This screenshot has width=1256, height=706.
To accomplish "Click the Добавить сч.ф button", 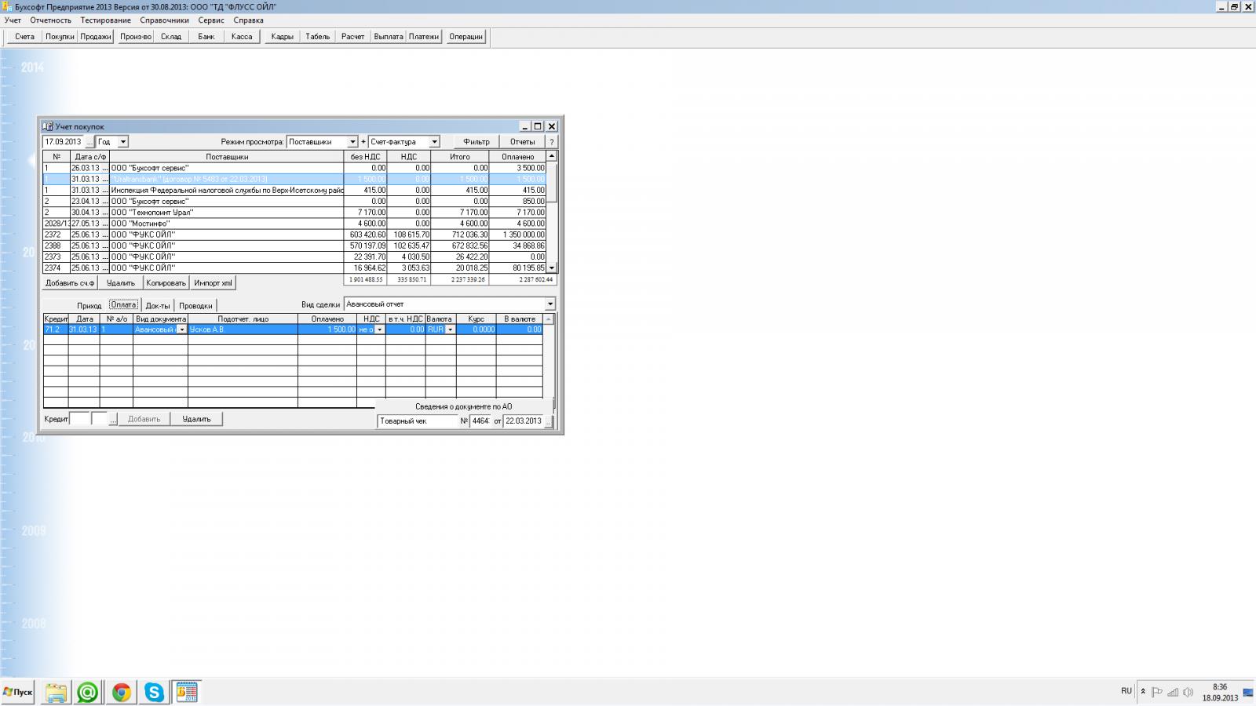I will [70, 283].
